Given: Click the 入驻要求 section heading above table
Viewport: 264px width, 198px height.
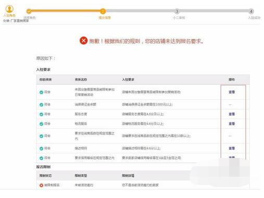Looking at the screenshot, I should (43, 70).
